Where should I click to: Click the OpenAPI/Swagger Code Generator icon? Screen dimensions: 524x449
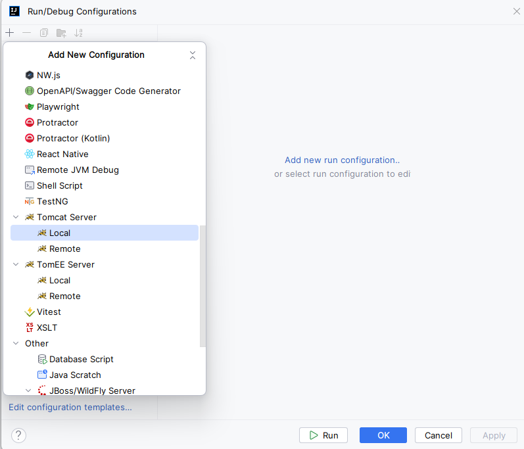click(x=30, y=91)
